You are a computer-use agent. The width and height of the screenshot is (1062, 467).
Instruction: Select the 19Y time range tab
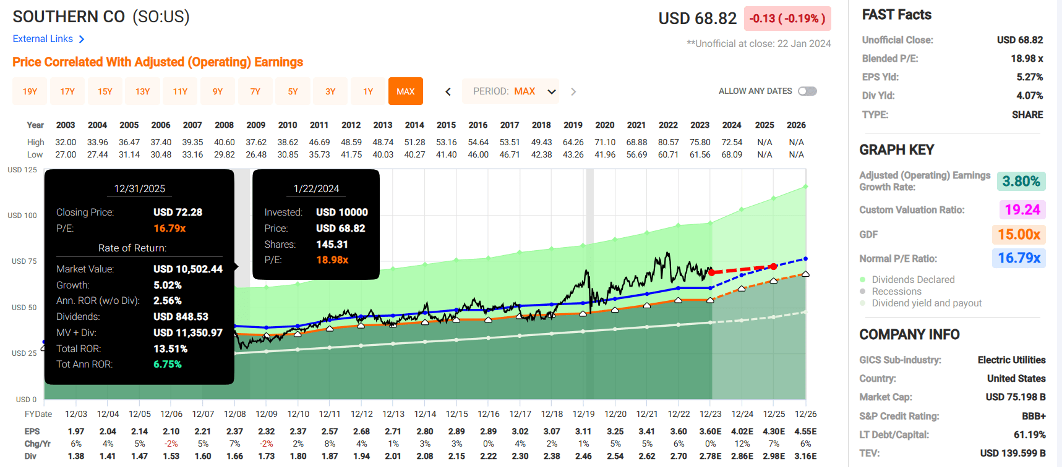(x=30, y=91)
